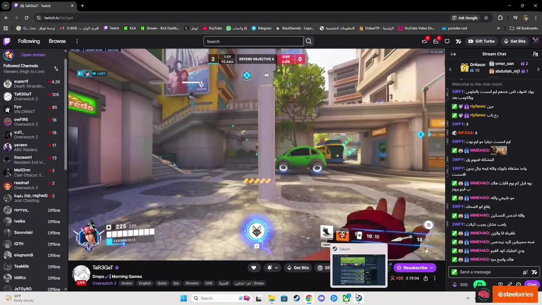
Task: Open Chrome tab search dropdown arrow
Action: (6, 6)
